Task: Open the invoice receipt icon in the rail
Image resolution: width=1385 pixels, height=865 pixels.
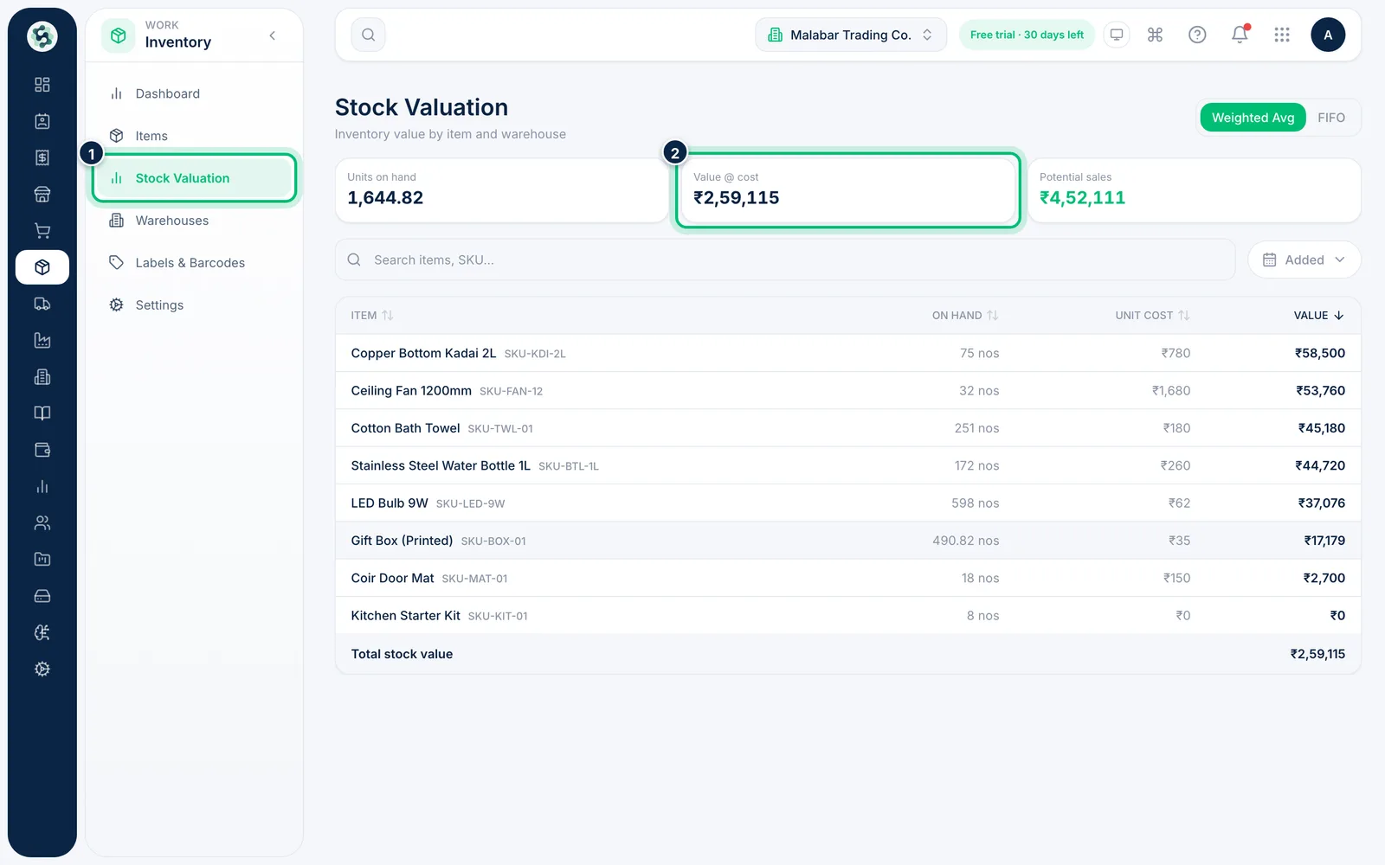Action: click(x=42, y=157)
